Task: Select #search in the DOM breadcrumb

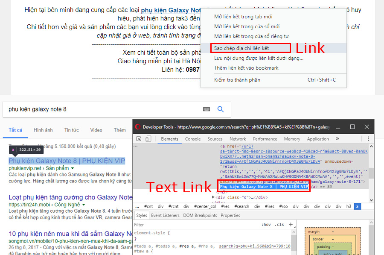Action: click(242, 206)
